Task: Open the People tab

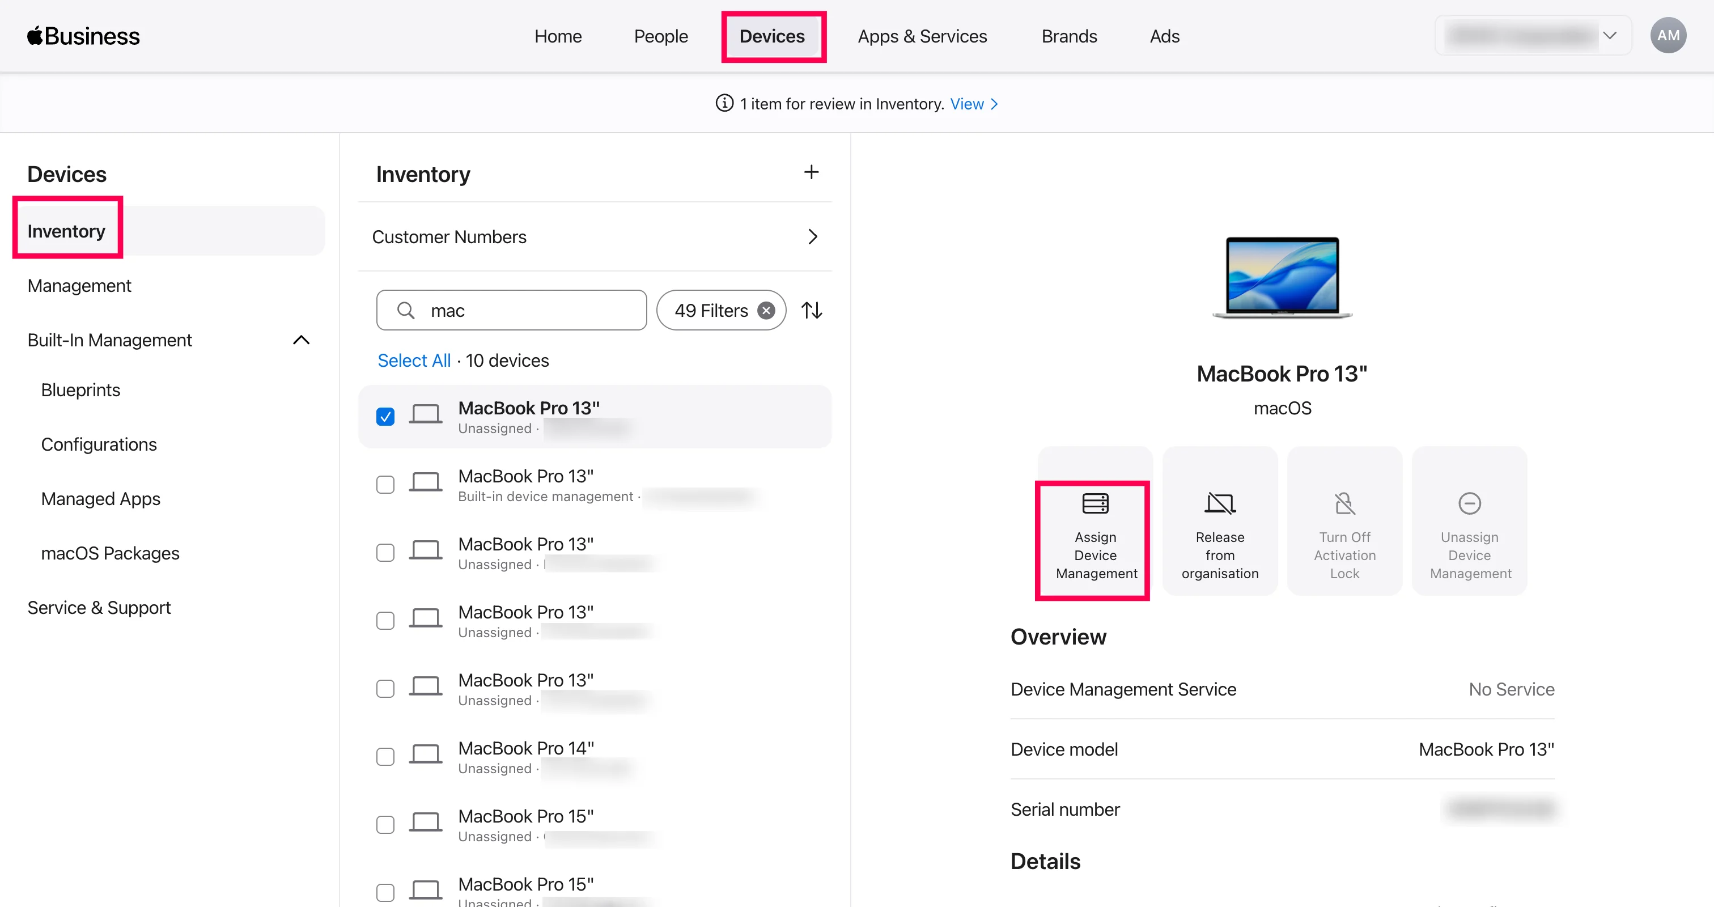Action: pyautogui.click(x=660, y=36)
